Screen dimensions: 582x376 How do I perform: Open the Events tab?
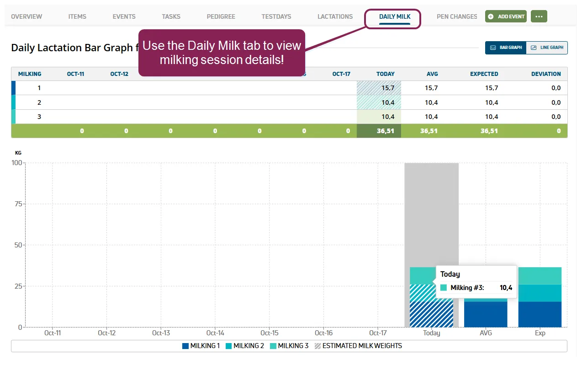pos(124,16)
